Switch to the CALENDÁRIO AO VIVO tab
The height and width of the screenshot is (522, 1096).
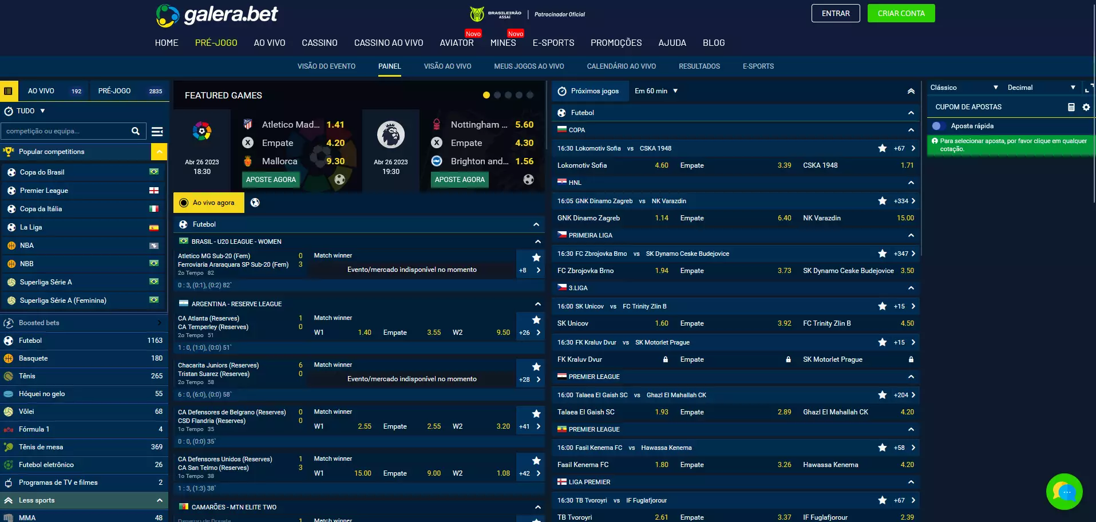click(621, 66)
